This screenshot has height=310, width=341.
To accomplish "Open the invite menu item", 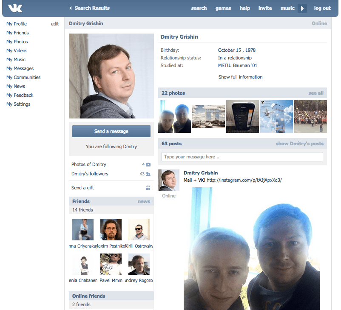I will coord(265,8).
